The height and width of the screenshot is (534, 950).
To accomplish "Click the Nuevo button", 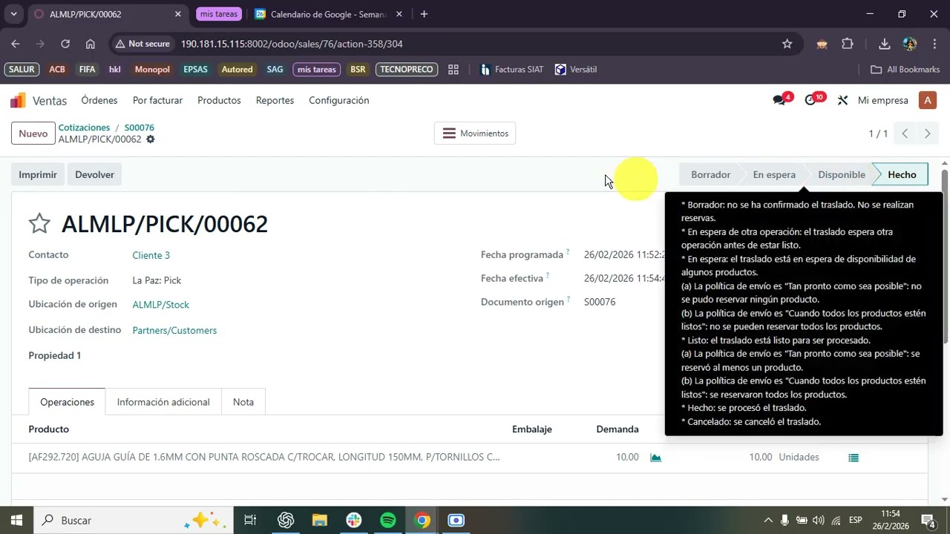I will coord(33,133).
